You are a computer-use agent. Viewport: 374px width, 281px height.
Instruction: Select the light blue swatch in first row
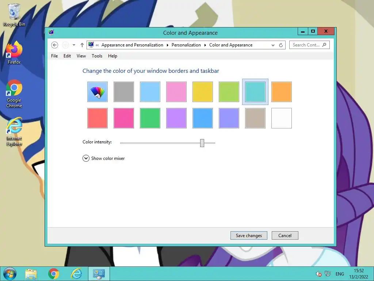[150, 92]
